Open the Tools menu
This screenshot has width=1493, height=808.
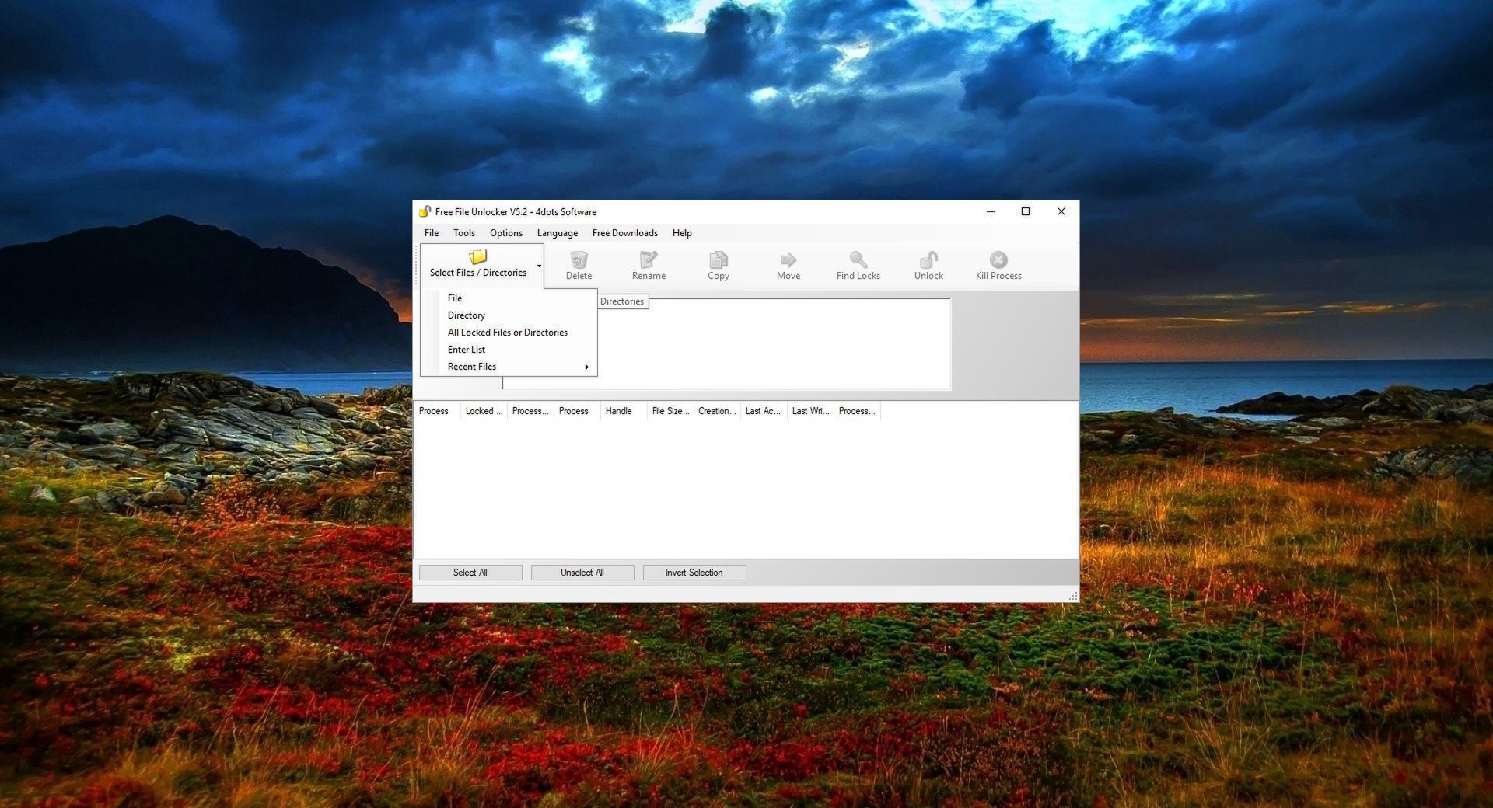(464, 233)
